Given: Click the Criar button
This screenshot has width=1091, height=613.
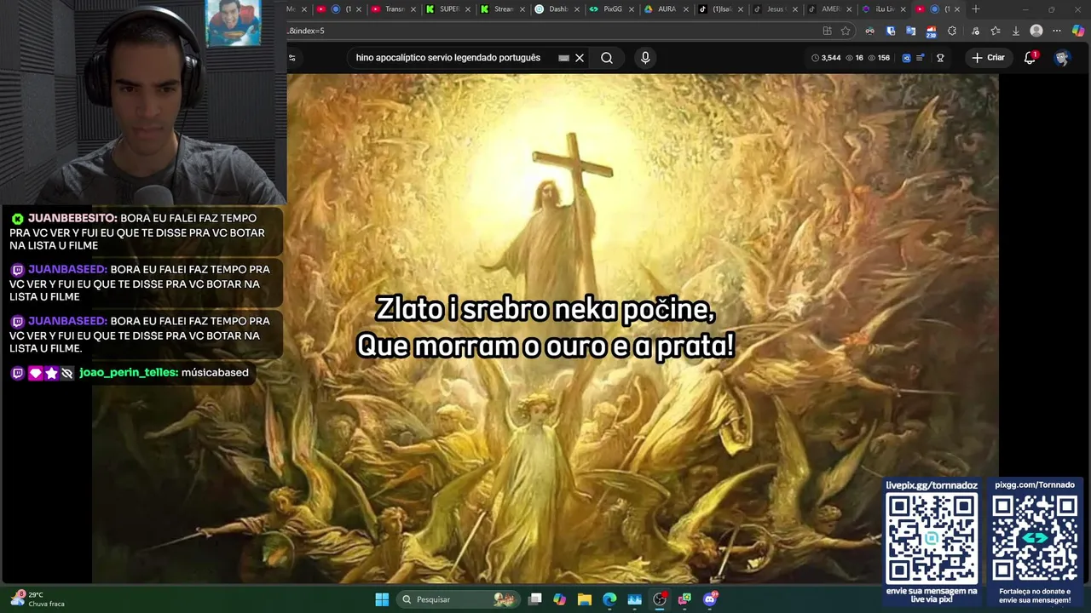Looking at the screenshot, I should pyautogui.click(x=988, y=58).
